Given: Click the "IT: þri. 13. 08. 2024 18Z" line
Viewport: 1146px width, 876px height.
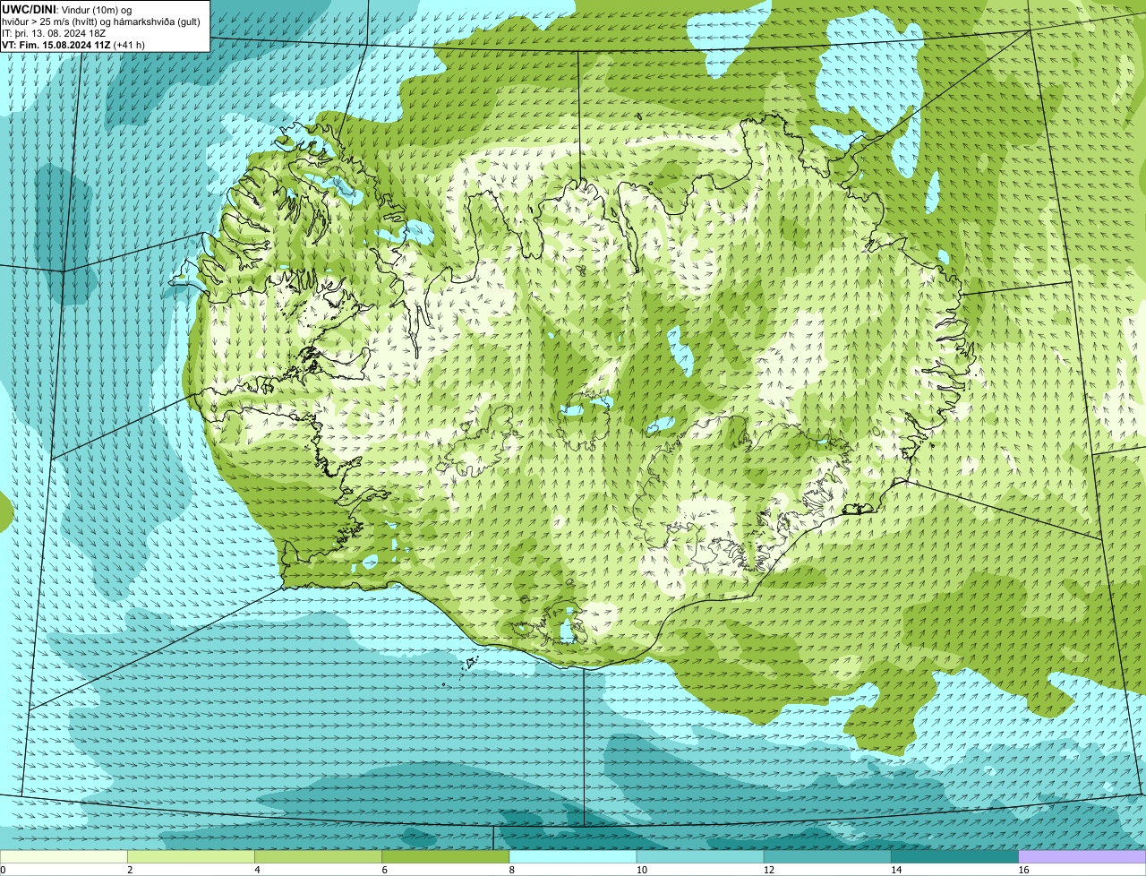Looking at the screenshot, I should [55, 32].
